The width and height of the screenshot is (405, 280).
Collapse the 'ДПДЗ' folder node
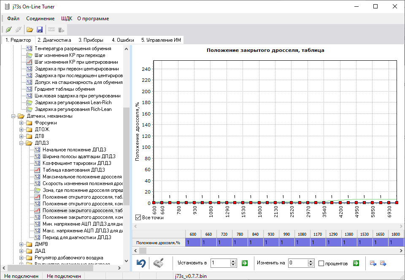point(22,143)
